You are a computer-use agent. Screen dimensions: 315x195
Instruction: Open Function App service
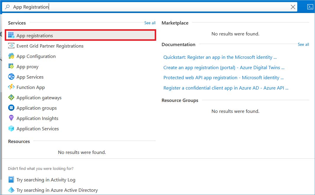click(x=30, y=87)
